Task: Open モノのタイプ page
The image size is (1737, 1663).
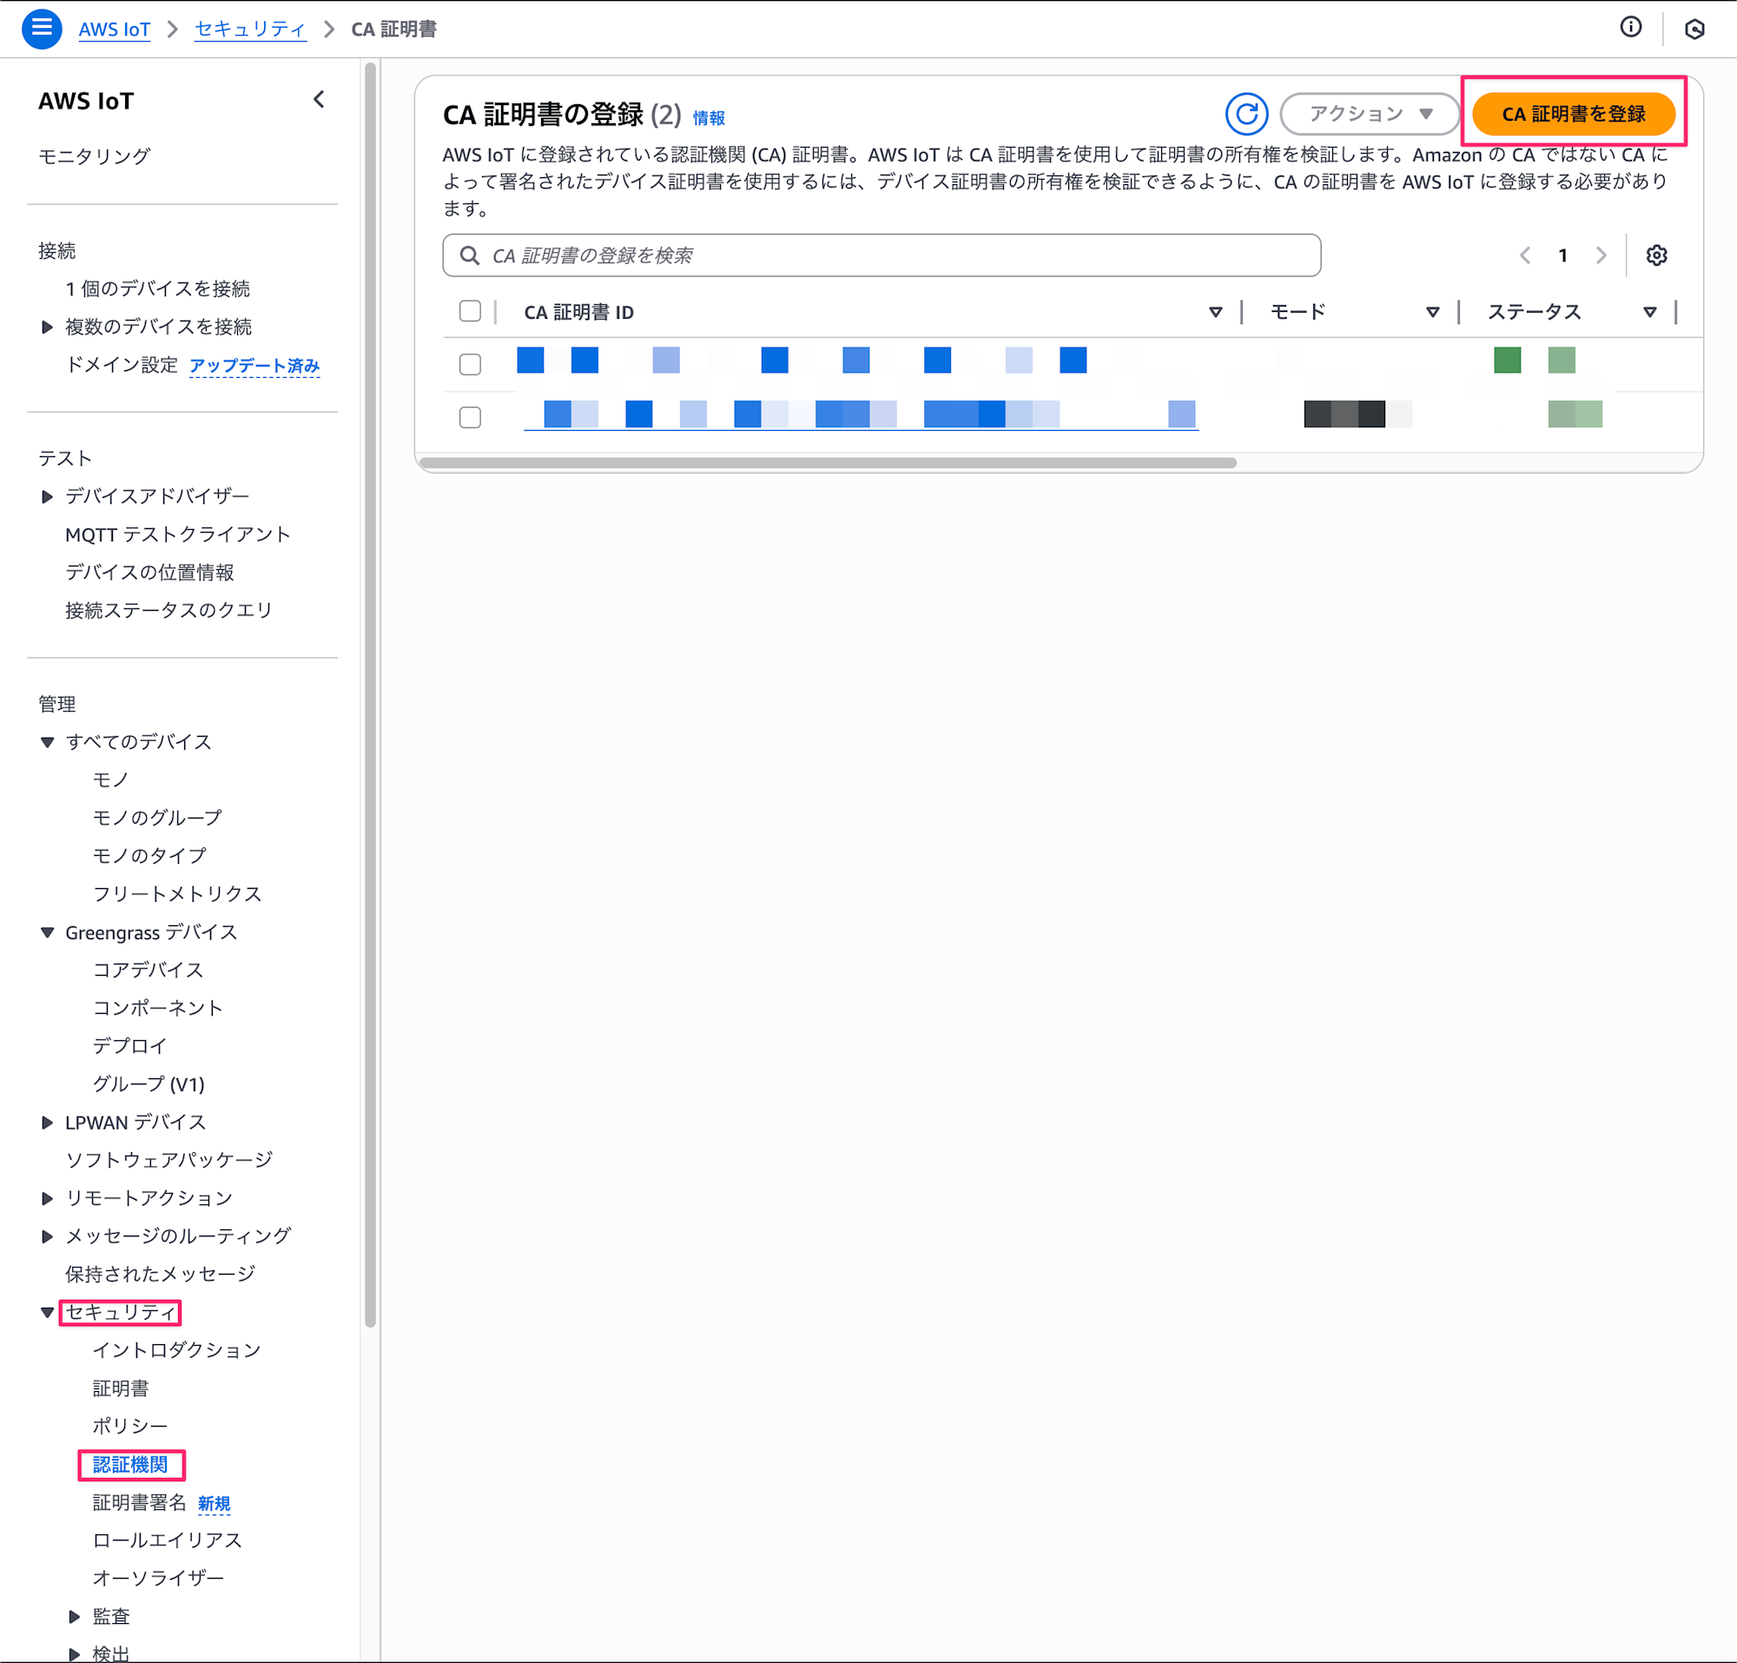Action: point(149,856)
